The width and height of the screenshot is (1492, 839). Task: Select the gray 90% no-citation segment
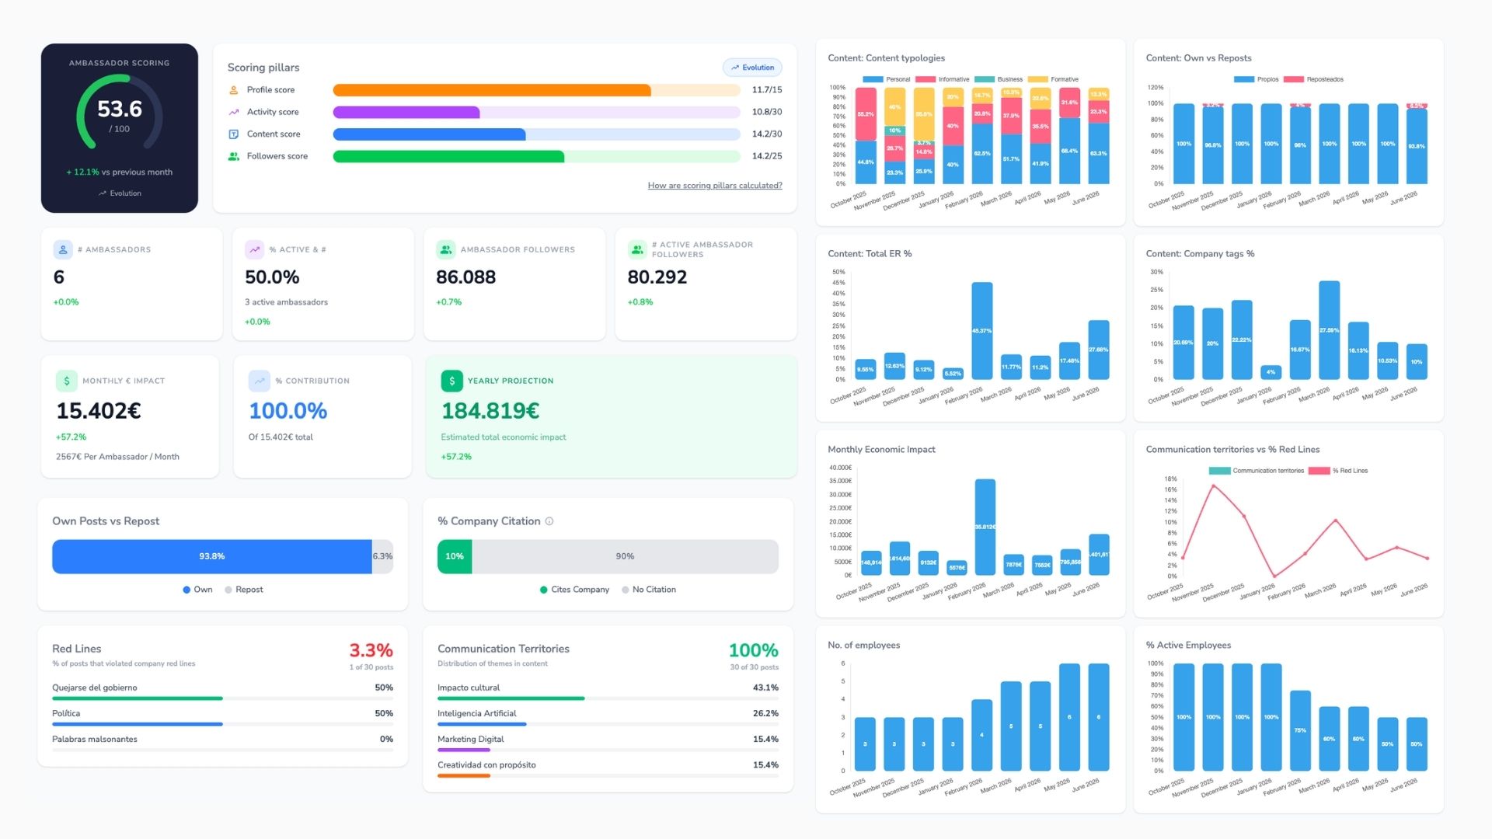[x=625, y=556]
